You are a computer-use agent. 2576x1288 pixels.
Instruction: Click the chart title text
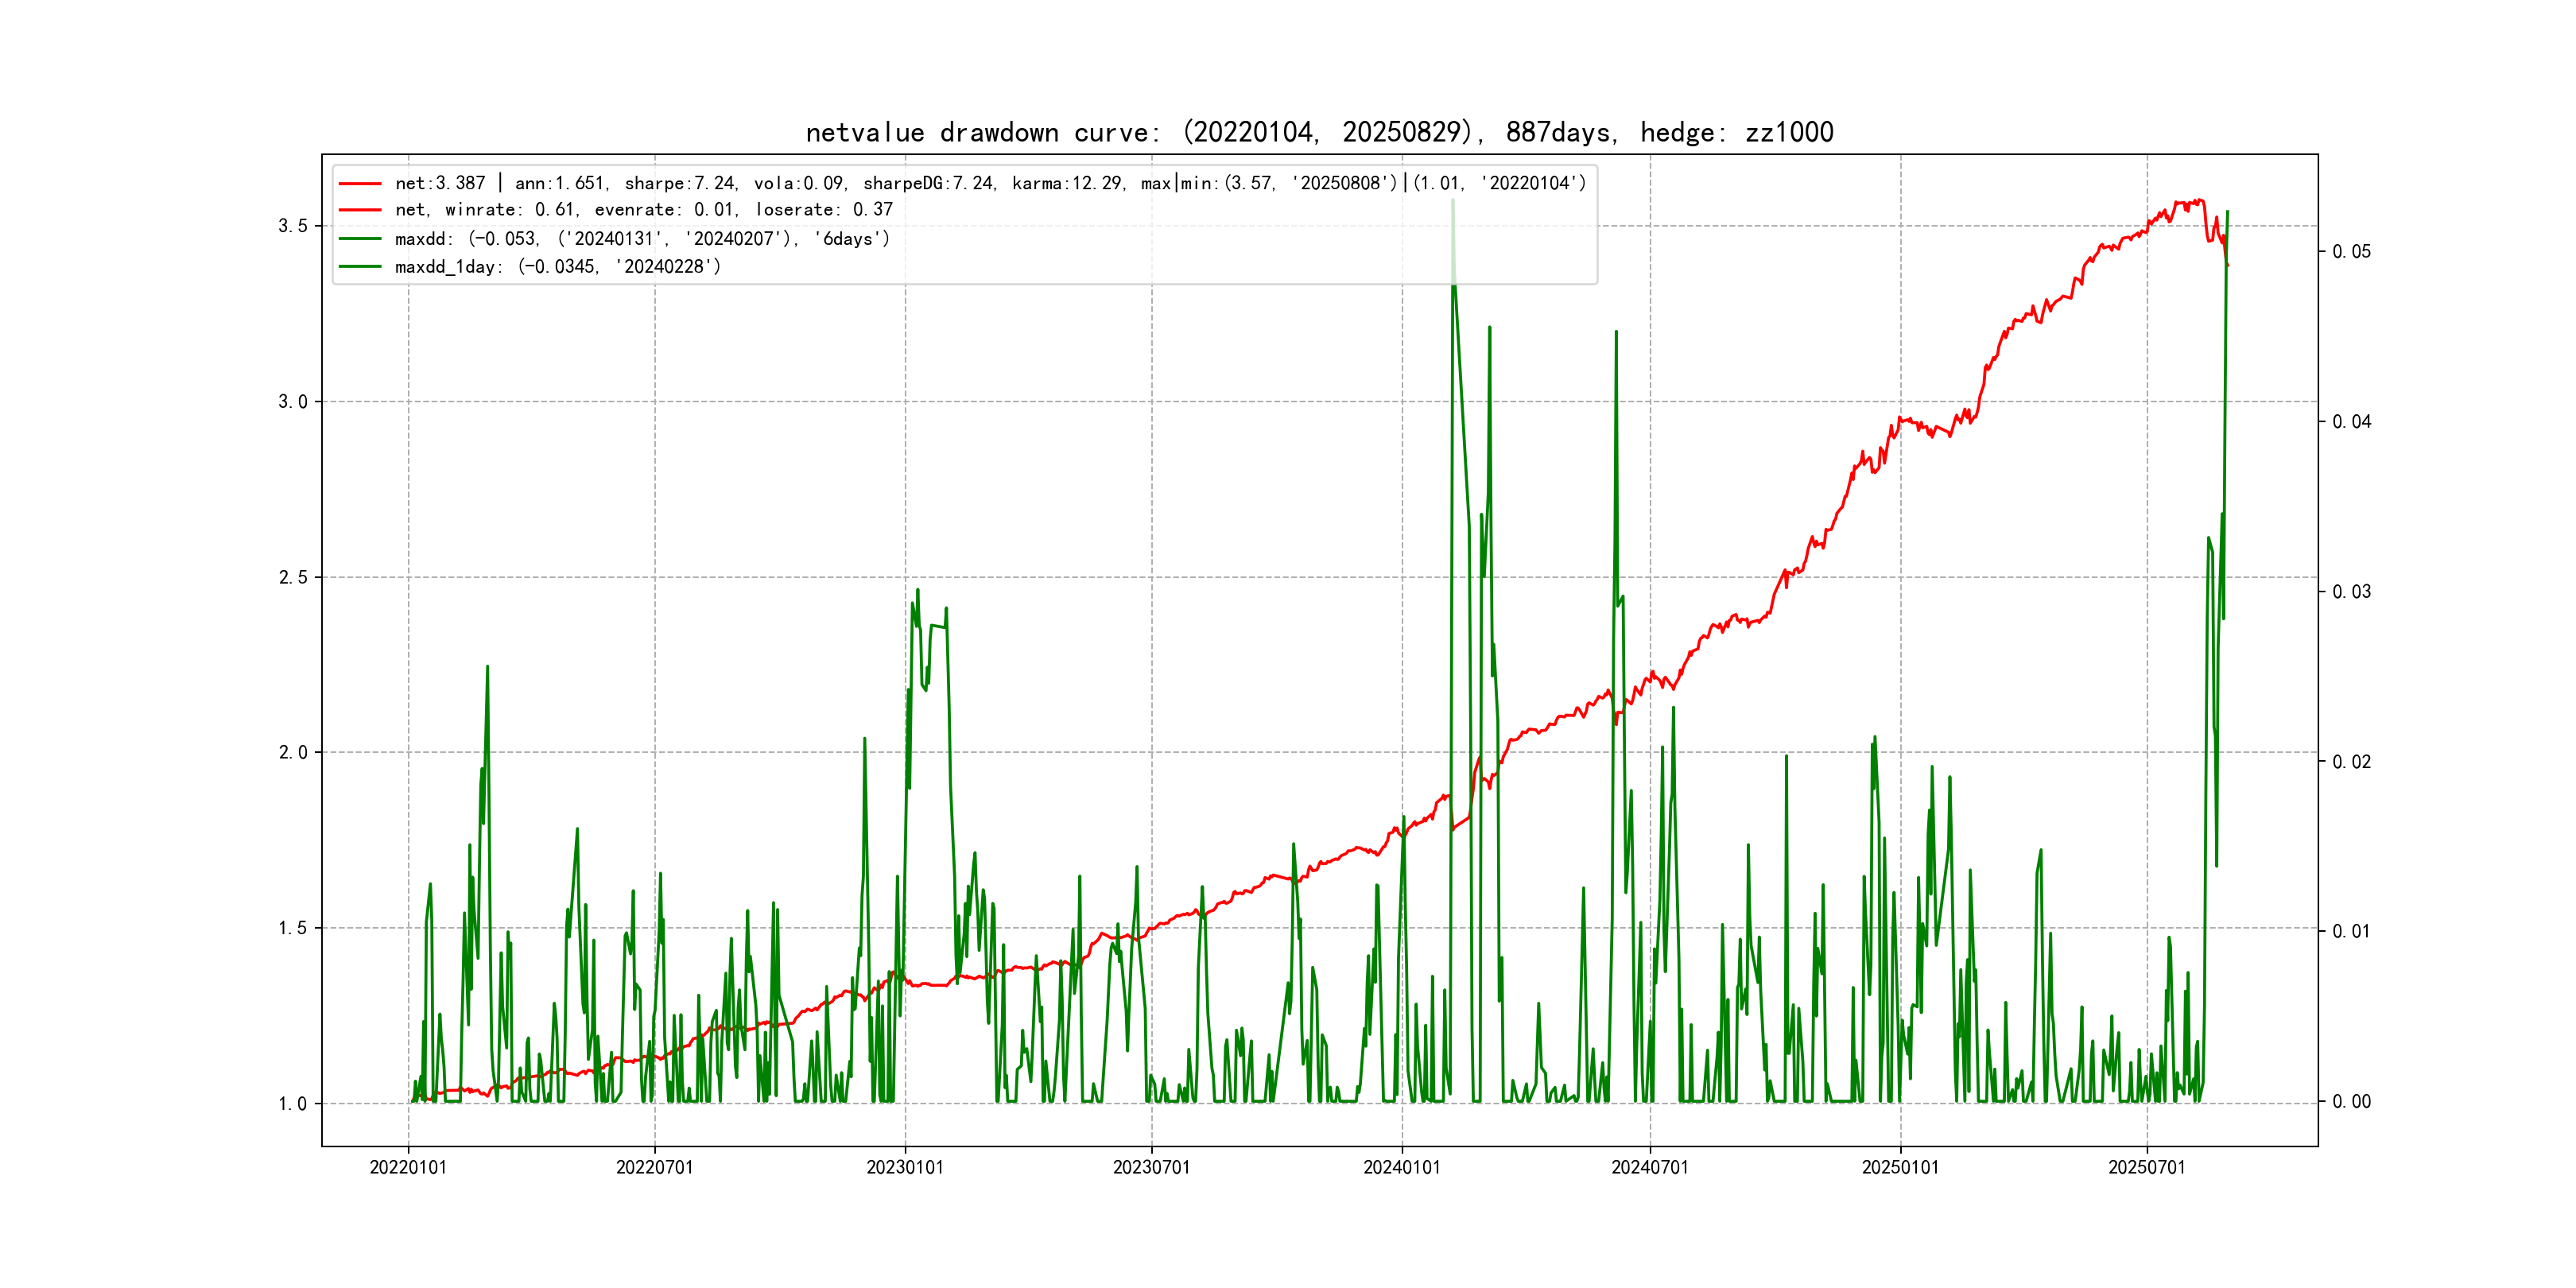(1319, 133)
